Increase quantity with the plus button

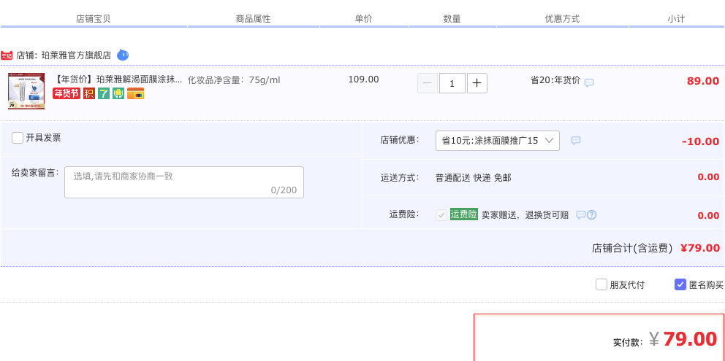point(477,83)
